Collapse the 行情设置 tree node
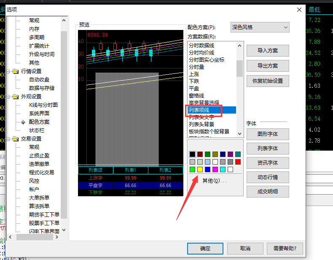The width and height of the screenshot is (333, 260). click(8, 71)
